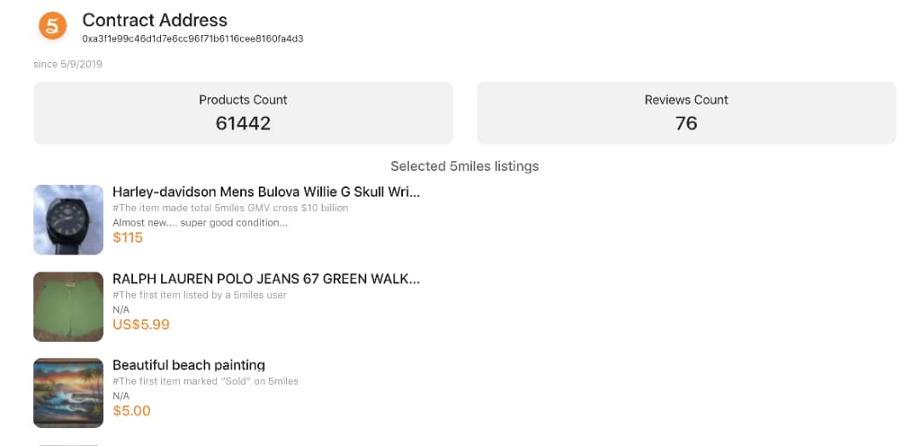920x446 pixels.
Task: Click the US$5.99 price
Action: pos(141,324)
